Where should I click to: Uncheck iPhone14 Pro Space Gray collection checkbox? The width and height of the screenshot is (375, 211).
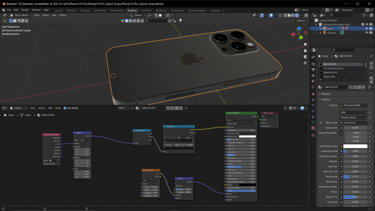[x=363, y=24]
